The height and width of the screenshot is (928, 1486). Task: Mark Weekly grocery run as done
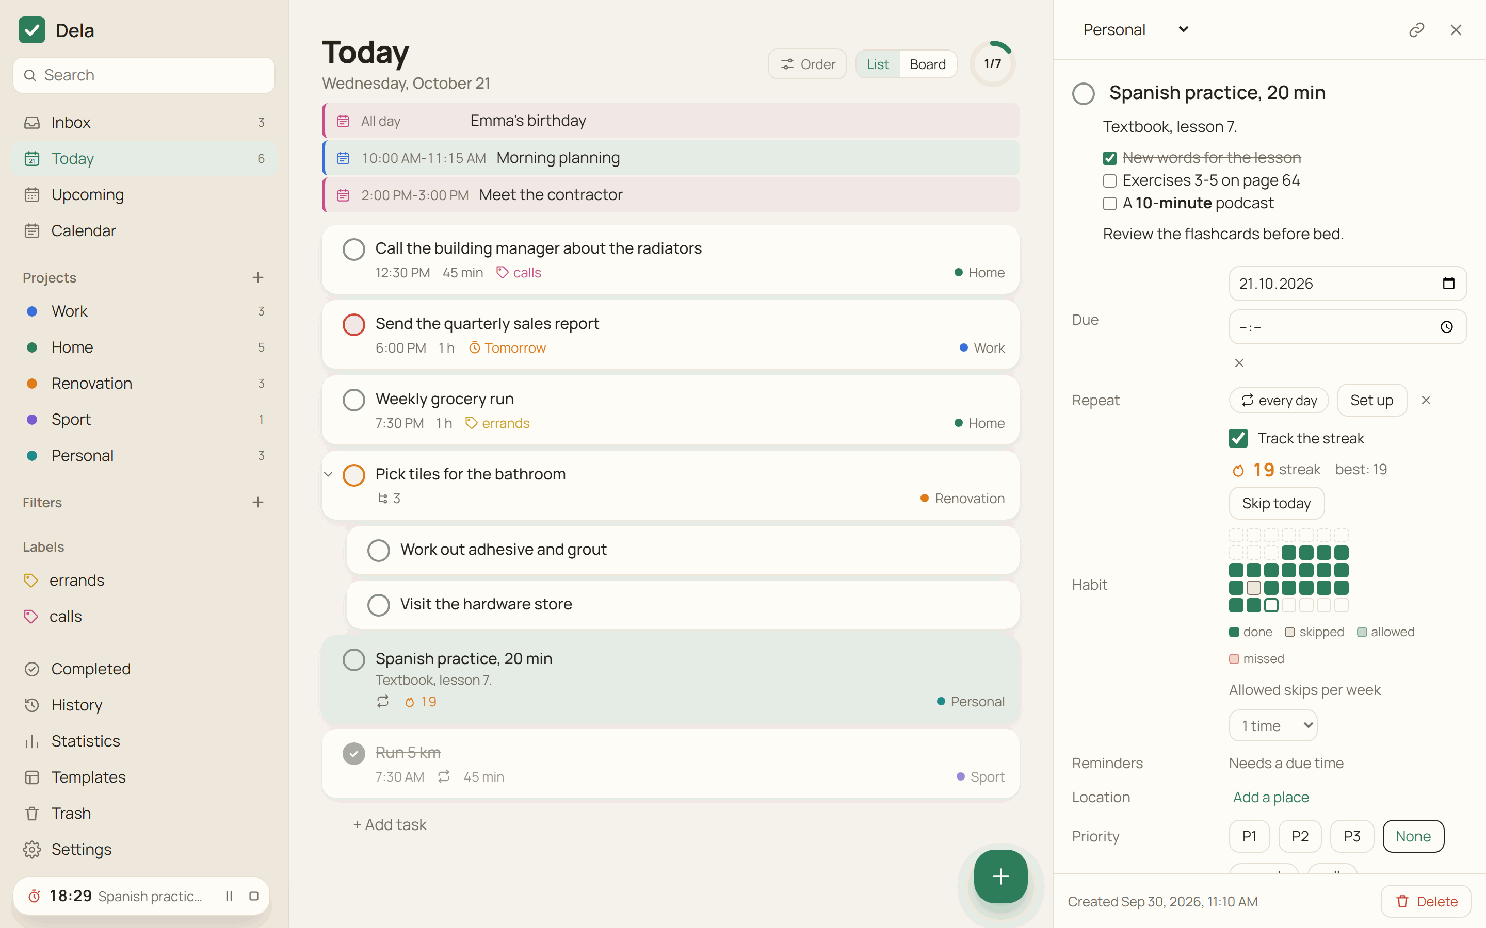[x=353, y=400]
